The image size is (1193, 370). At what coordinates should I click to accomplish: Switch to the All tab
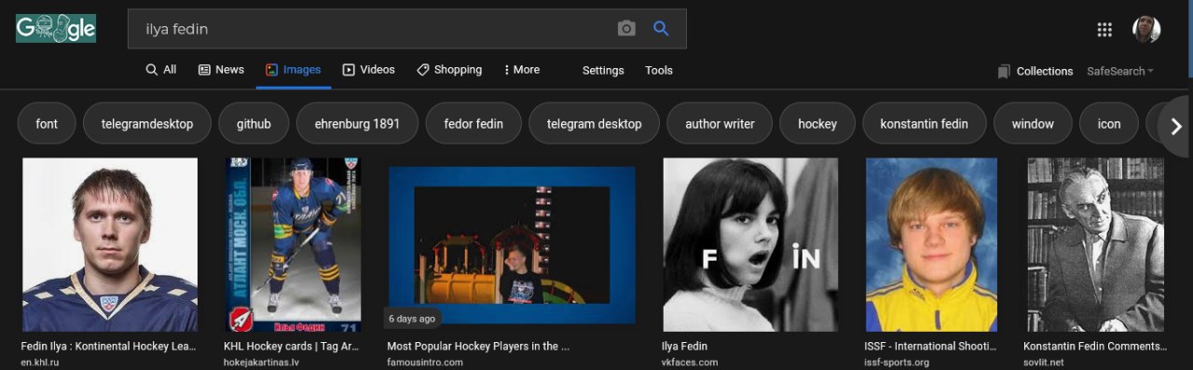[160, 70]
